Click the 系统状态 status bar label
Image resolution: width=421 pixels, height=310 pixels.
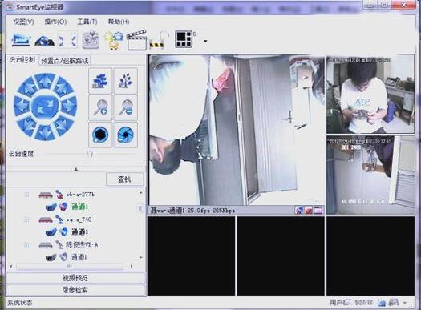[19, 303]
